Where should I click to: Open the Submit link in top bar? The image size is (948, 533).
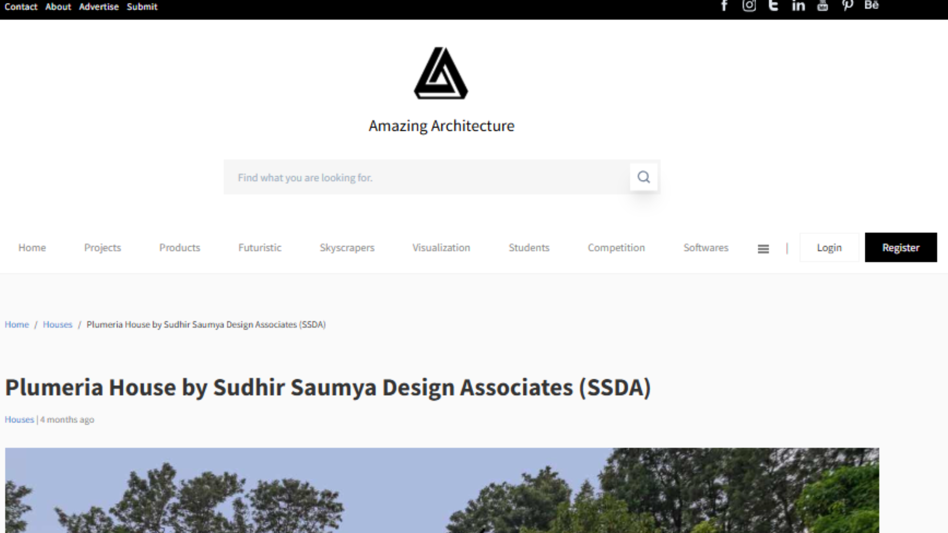[142, 7]
